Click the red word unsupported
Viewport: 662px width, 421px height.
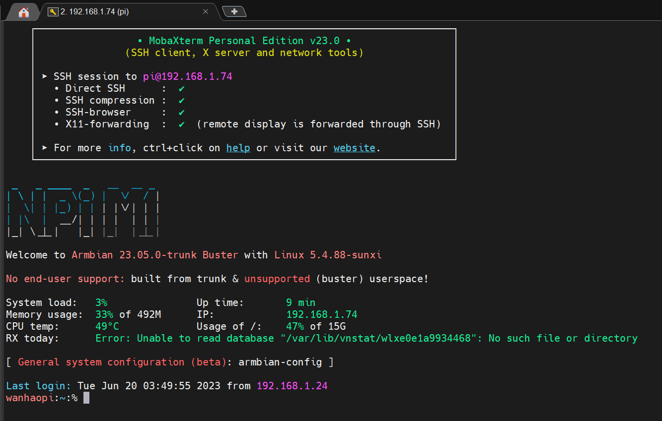click(x=277, y=279)
